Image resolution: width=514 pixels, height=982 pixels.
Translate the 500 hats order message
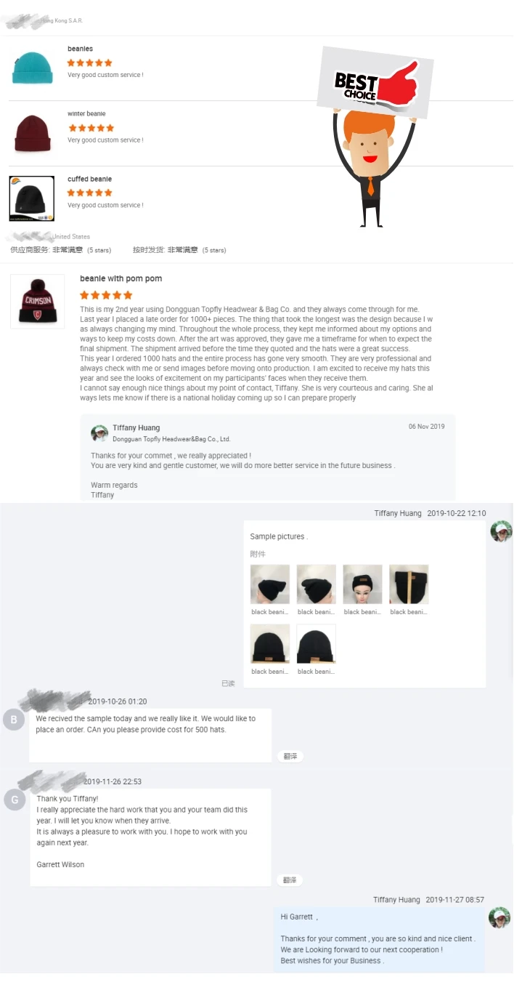[x=290, y=757]
